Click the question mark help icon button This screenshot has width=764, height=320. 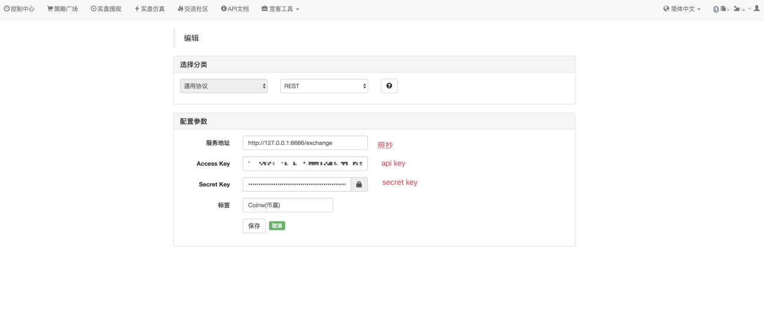tap(389, 86)
